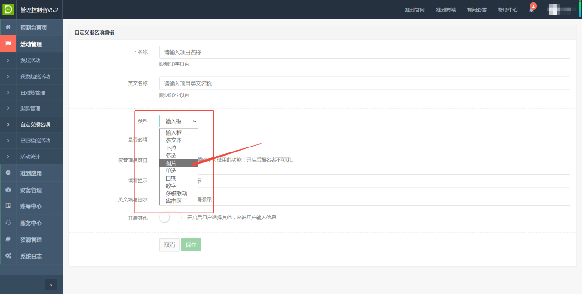
Task: Click the chevron beside 退款管理
Action: point(8,108)
